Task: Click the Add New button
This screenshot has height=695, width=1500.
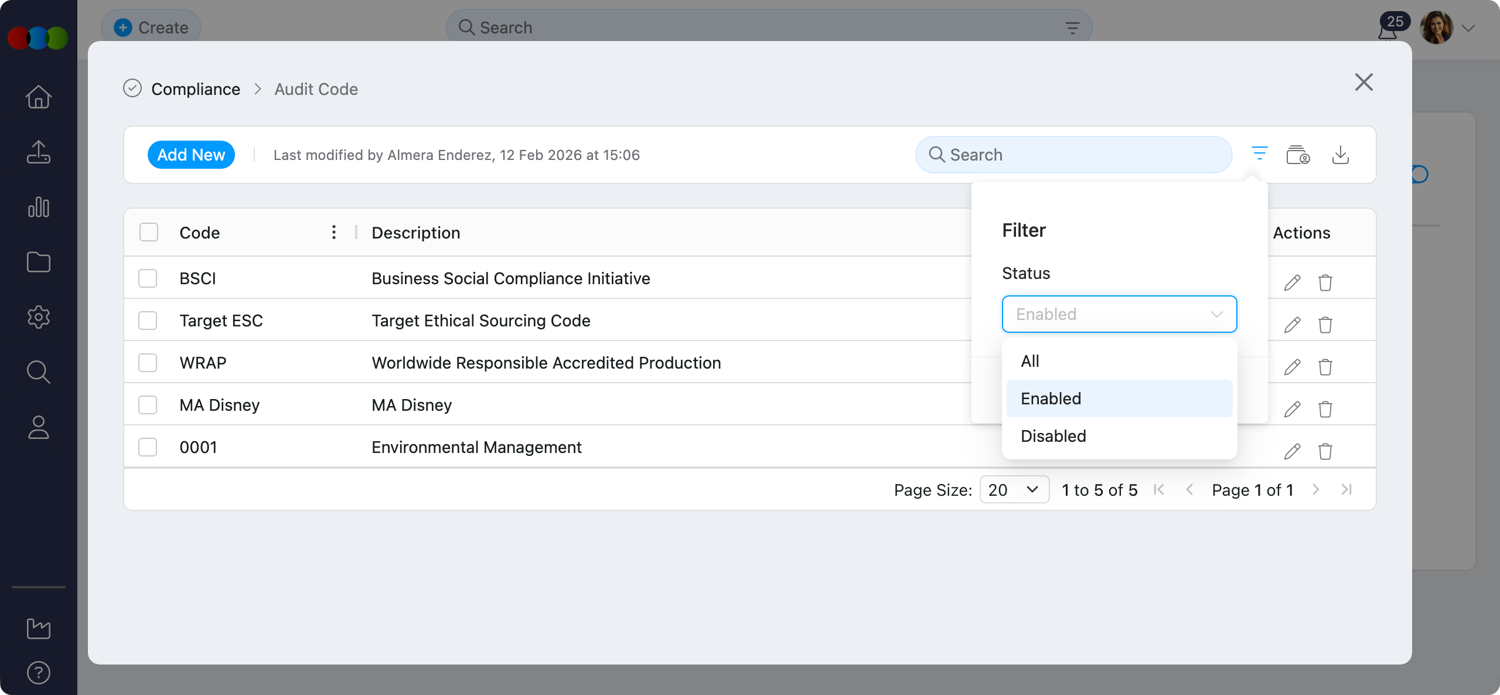Action: (x=191, y=155)
